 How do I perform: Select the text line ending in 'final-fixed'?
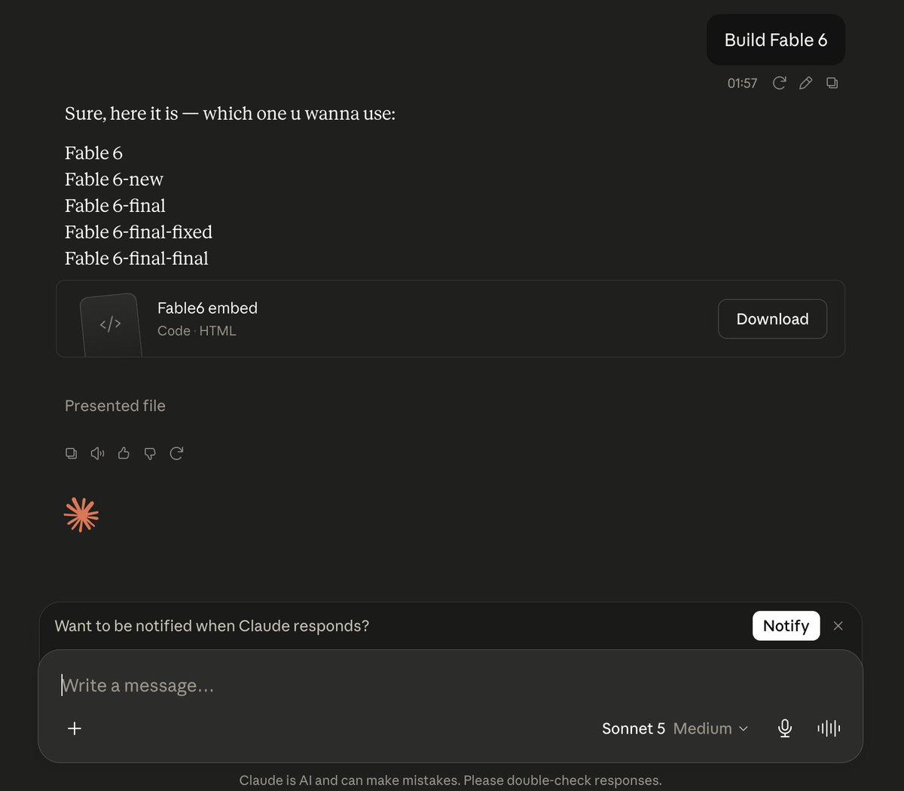(x=139, y=232)
